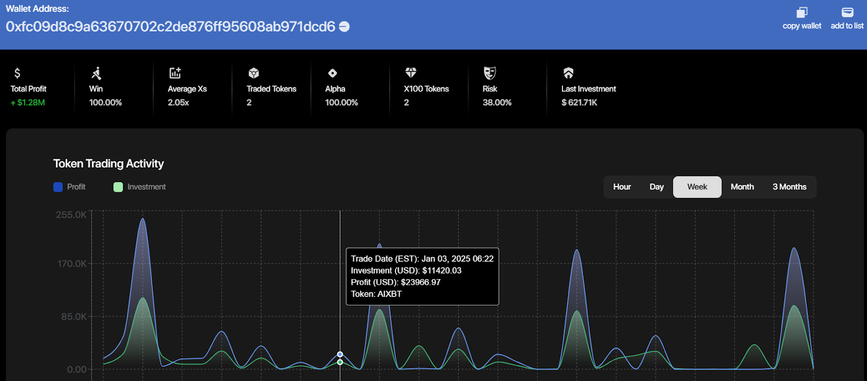Viewport: 867px width, 381px height.
Task: Switch chart to Hour view
Action: point(622,187)
